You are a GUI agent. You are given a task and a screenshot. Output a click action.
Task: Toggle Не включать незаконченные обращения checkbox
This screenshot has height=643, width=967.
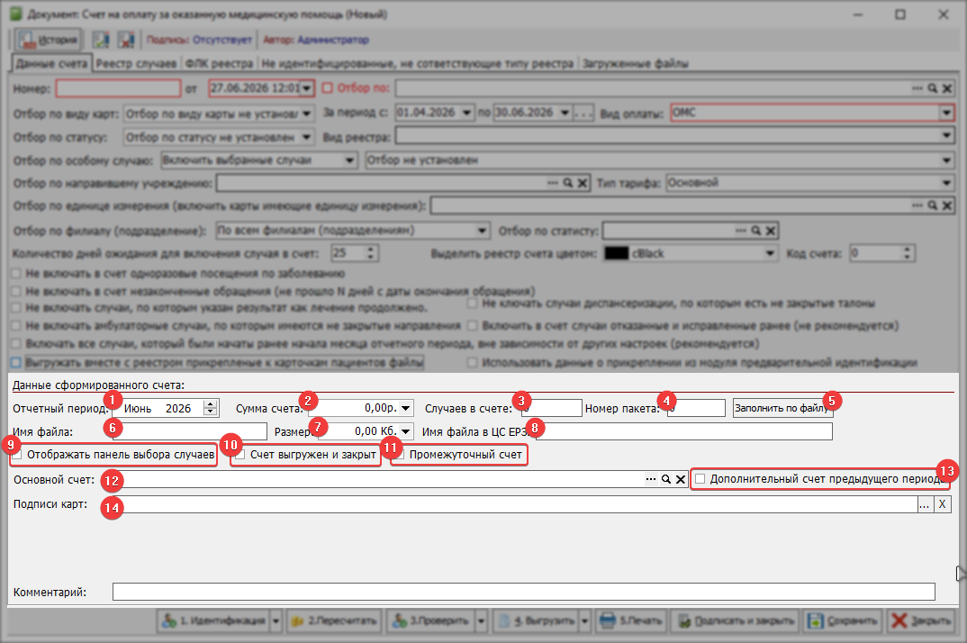[16, 291]
